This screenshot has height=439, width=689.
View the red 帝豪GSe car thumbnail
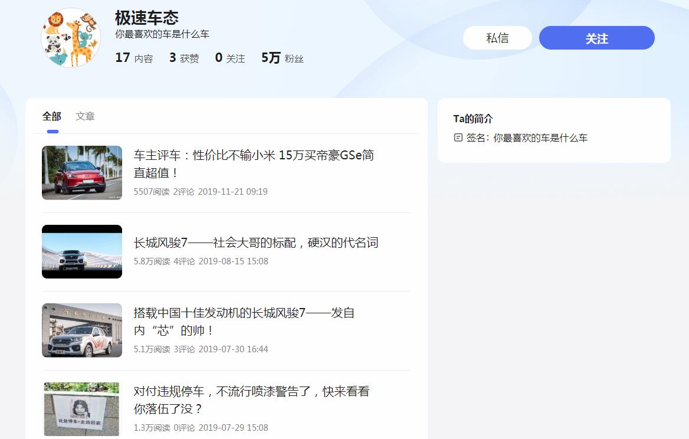tap(82, 173)
